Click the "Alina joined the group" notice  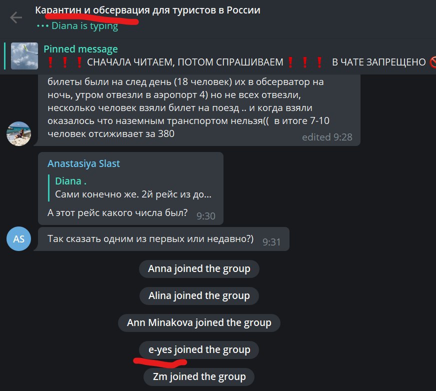click(199, 296)
